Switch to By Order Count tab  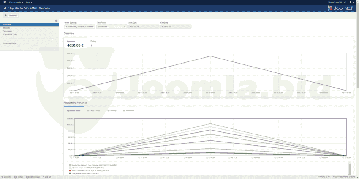[x=93, y=110]
